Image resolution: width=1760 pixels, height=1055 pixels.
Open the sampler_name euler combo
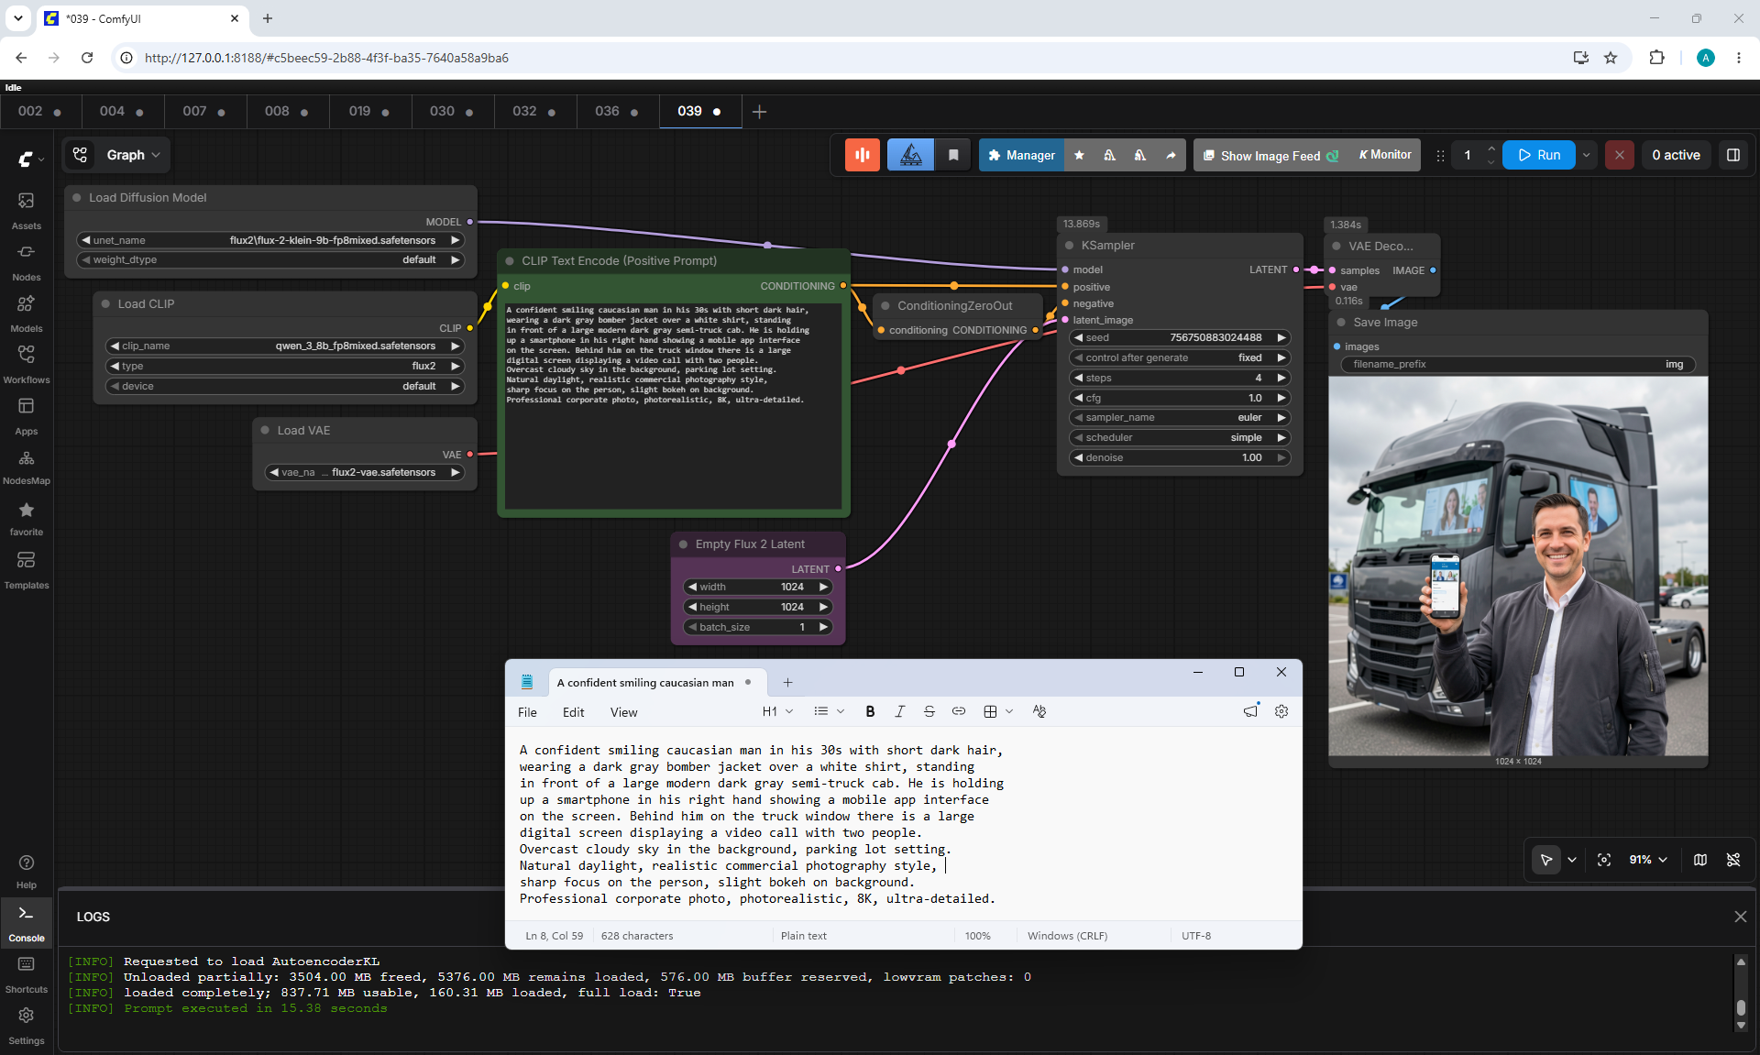click(x=1179, y=417)
